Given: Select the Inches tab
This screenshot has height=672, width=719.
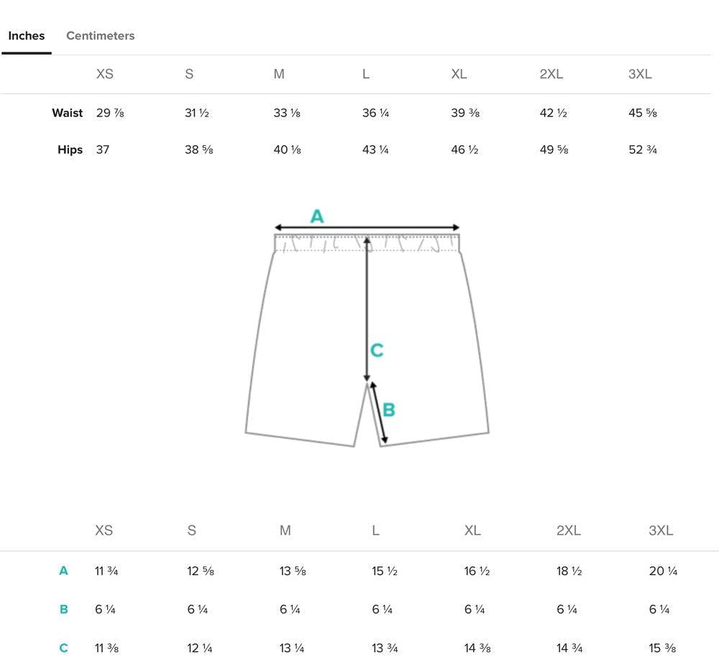Looking at the screenshot, I should [27, 36].
